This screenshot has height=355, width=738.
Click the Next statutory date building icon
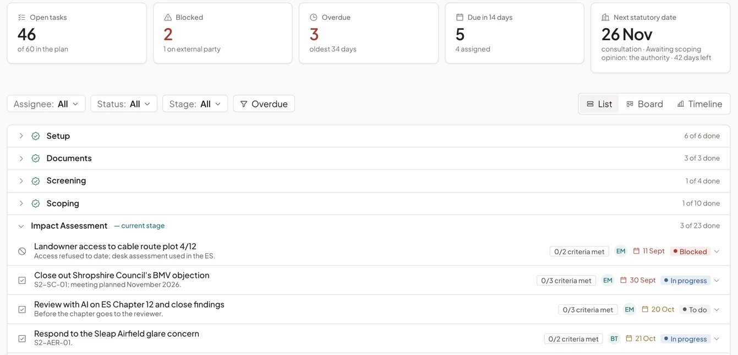pyautogui.click(x=605, y=18)
